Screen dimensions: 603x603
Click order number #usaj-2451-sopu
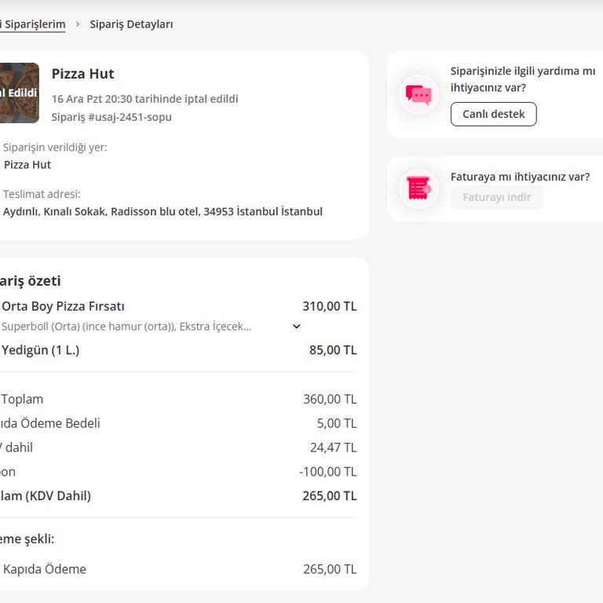[111, 117]
